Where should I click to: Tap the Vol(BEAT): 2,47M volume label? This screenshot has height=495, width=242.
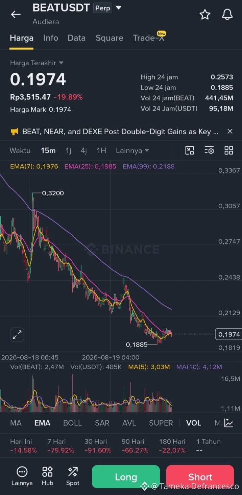point(37,367)
